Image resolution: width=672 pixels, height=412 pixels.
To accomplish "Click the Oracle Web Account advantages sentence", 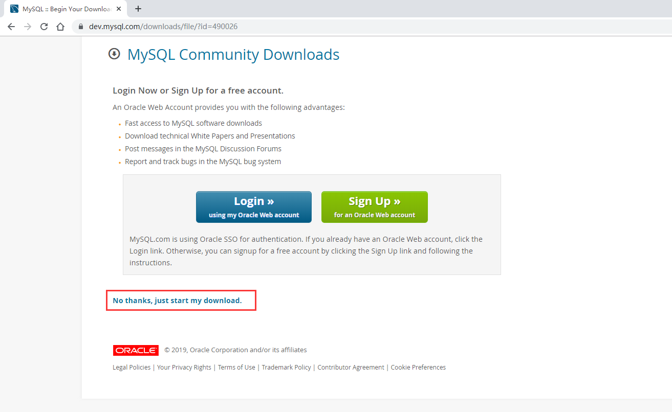I will coord(229,107).
